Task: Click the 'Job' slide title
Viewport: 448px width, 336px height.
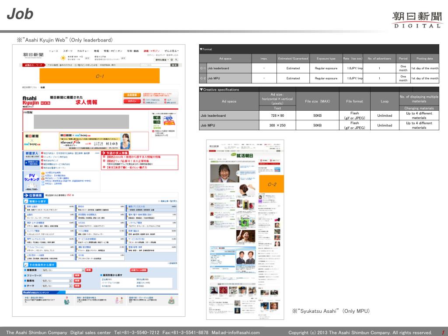Action: pyautogui.click(x=20, y=14)
